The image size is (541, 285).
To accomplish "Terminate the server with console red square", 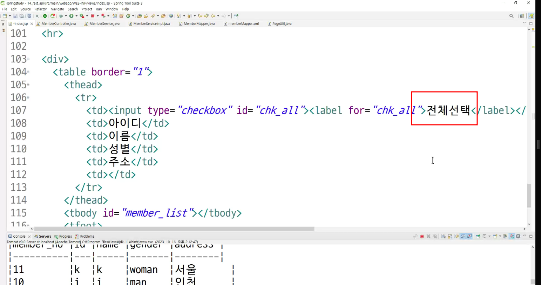I will tap(422, 237).
